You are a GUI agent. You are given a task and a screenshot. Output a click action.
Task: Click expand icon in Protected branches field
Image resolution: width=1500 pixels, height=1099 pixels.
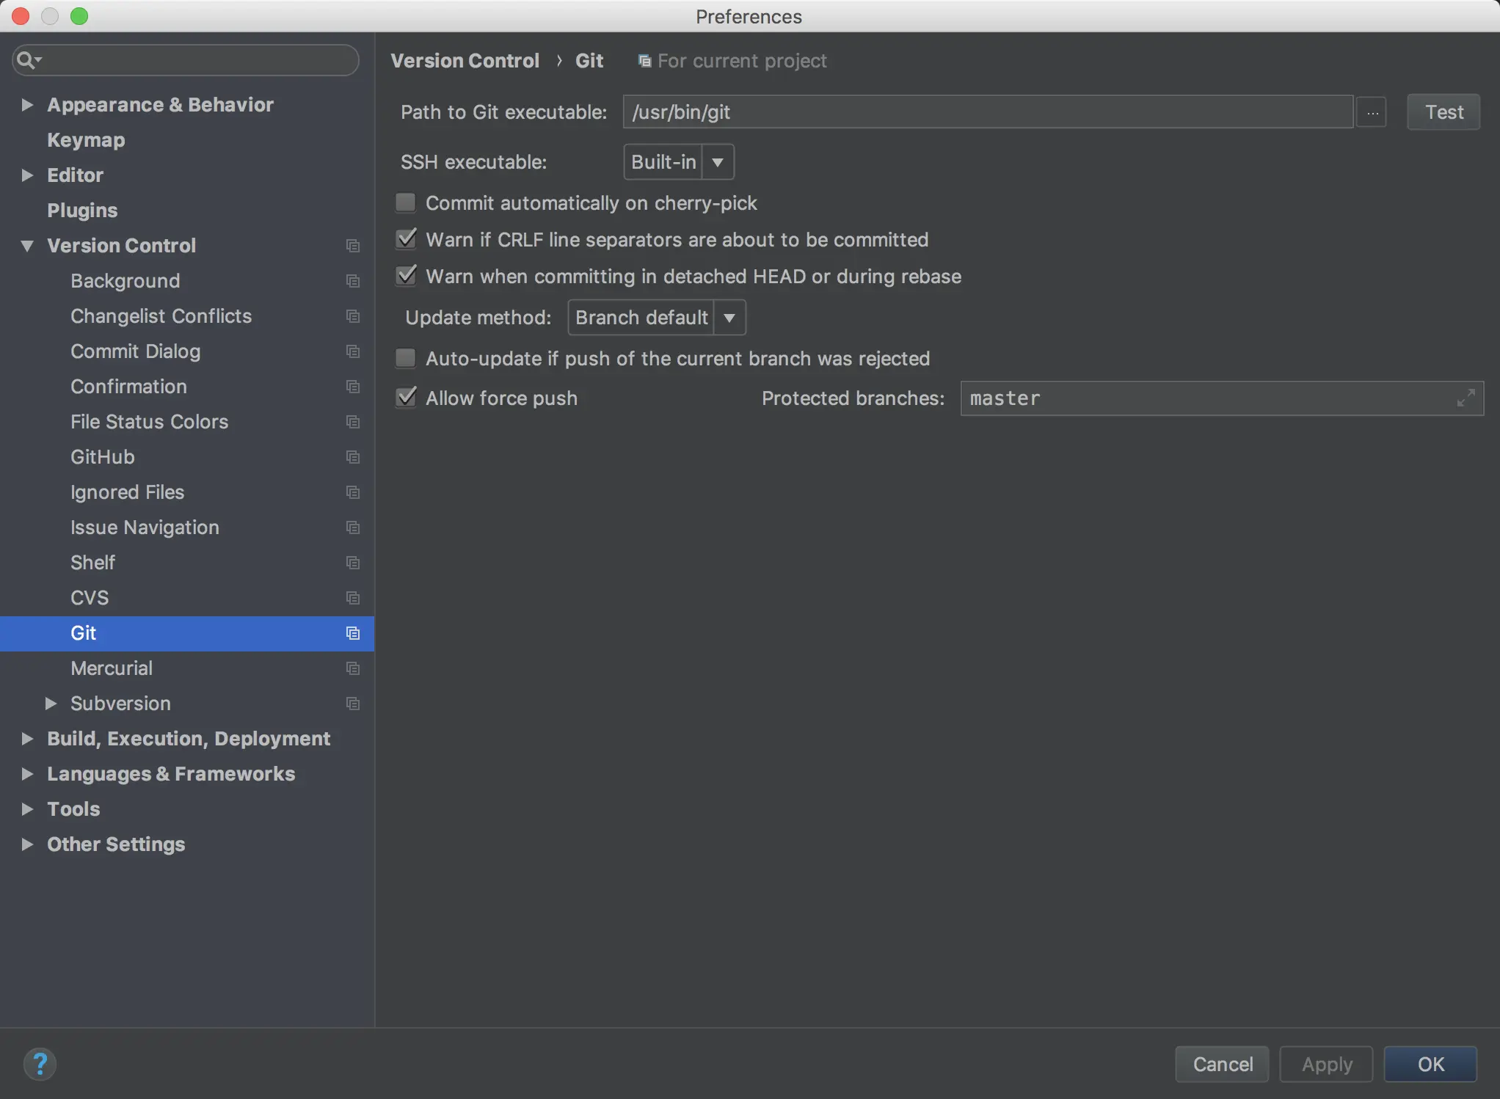1466,398
